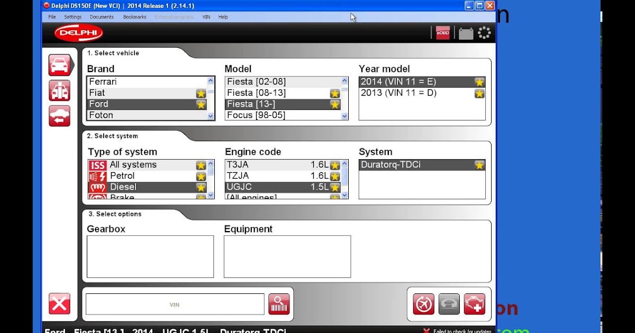
Task: Select Duratorq-TDCi system
Action: click(422, 165)
